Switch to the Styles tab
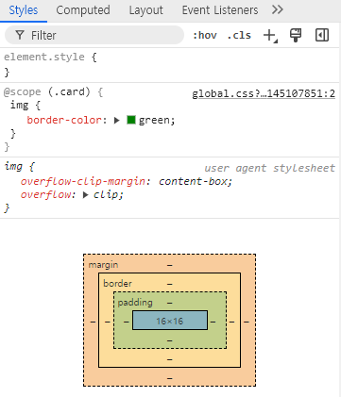 click(x=24, y=10)
